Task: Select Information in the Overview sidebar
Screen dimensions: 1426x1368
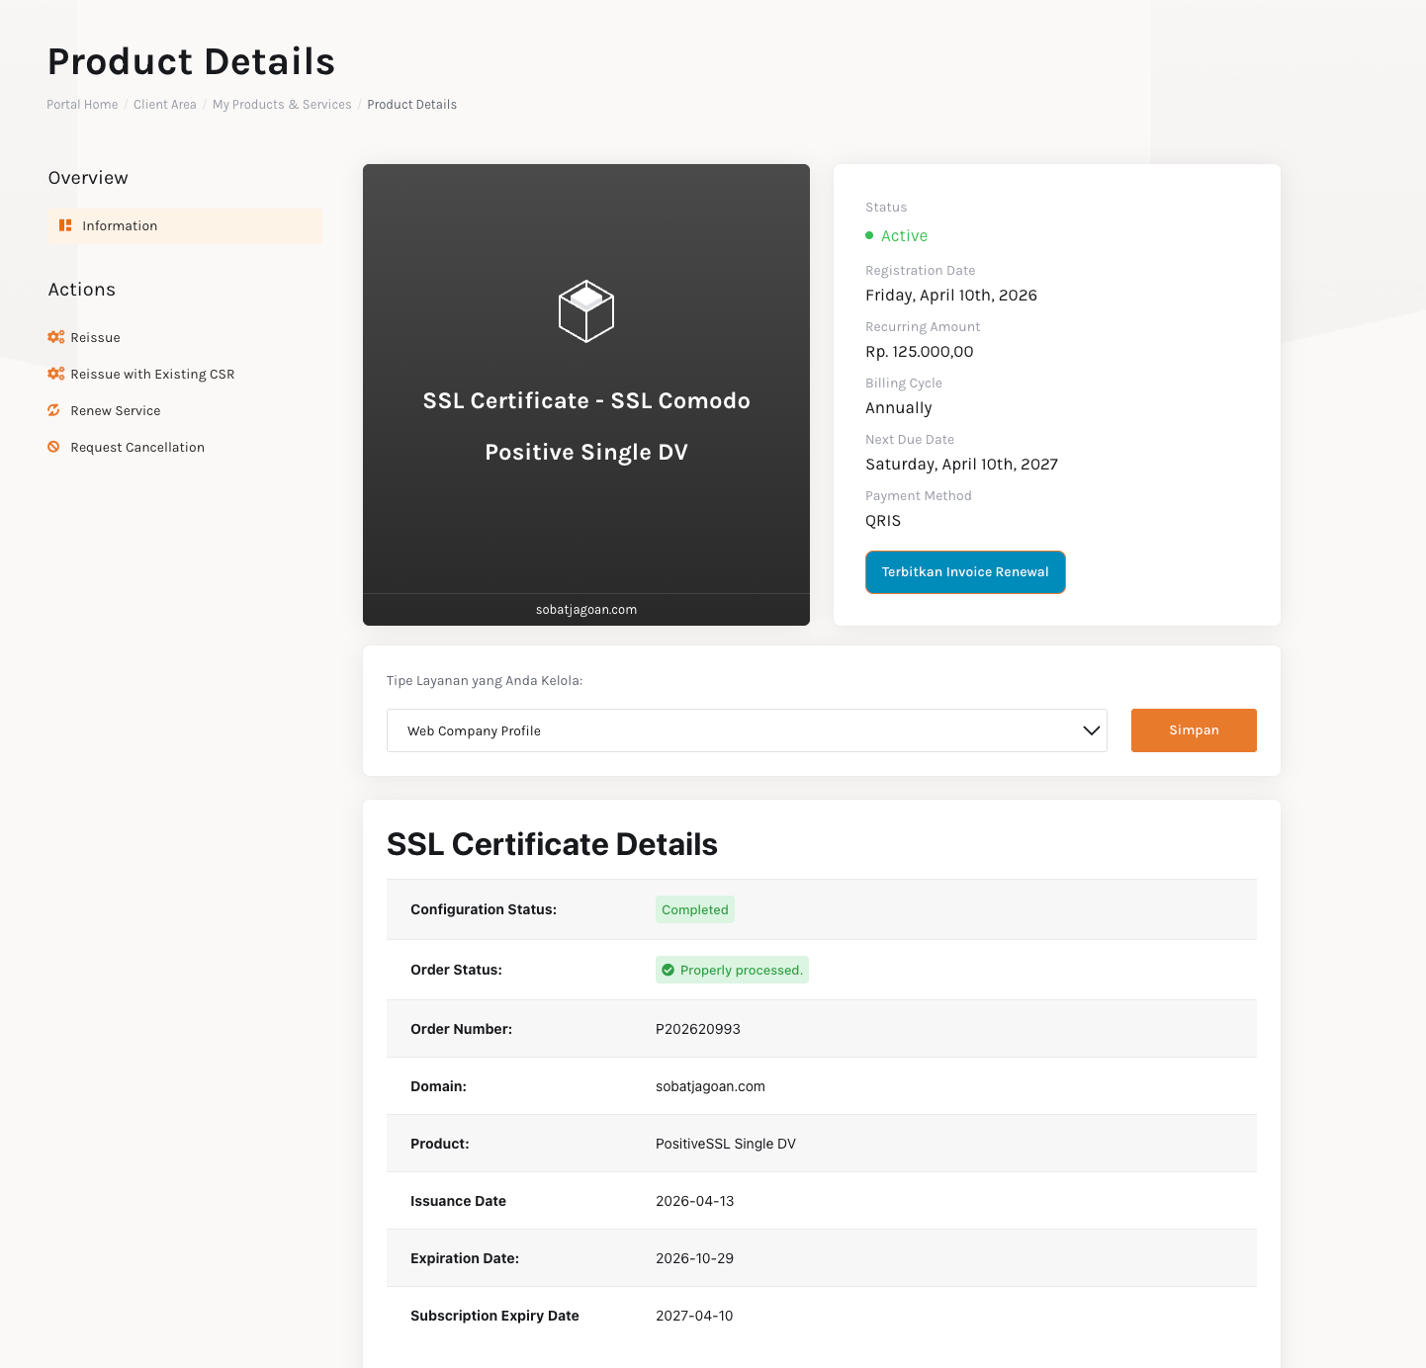Action: point(120,226)
